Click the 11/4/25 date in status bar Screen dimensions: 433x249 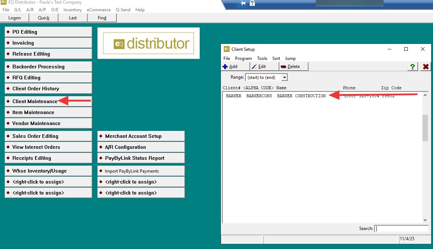(x=407, y=238)
